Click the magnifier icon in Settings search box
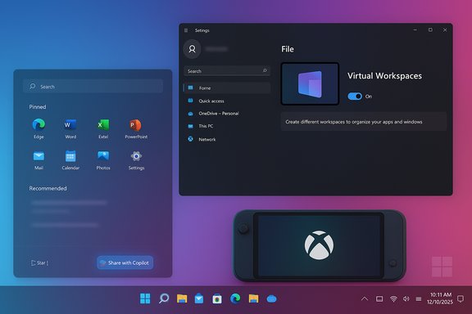 click(x=265, y=70)
